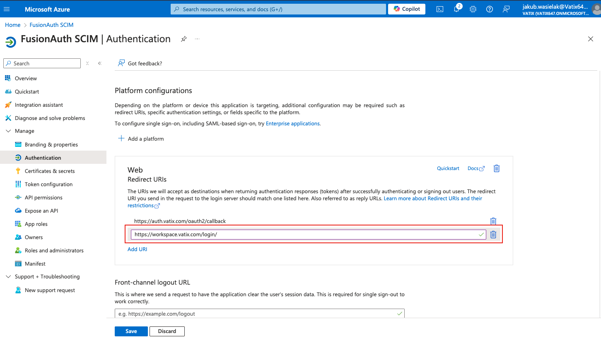Delete the workspace.vatix.com login redirect URI
601x338 pixels.
pos(493,235)
